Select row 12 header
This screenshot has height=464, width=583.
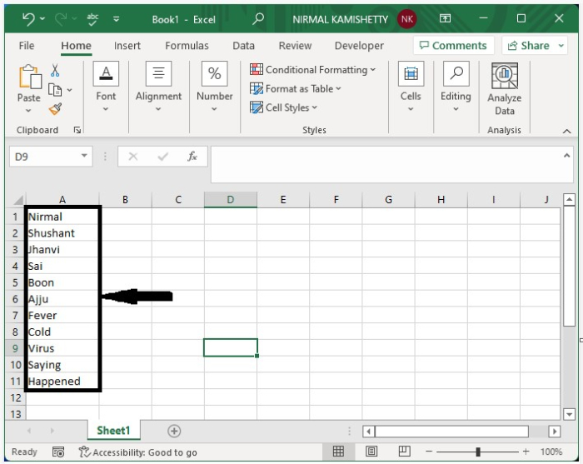coord(16,397)
